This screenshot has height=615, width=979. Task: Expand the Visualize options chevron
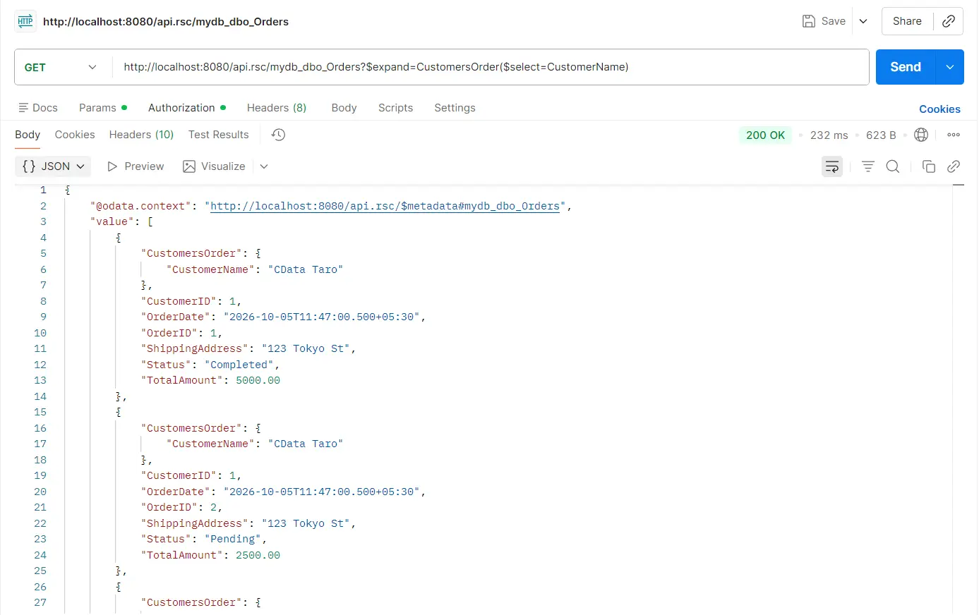264,166
